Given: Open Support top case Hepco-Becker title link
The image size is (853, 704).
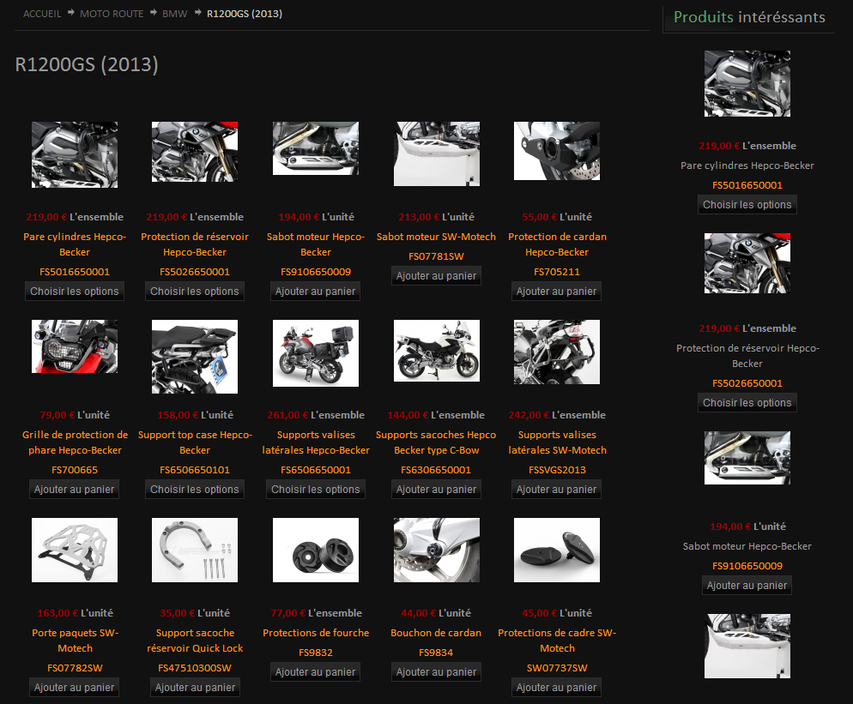Looking at the screenshot, I should point(195,442).
